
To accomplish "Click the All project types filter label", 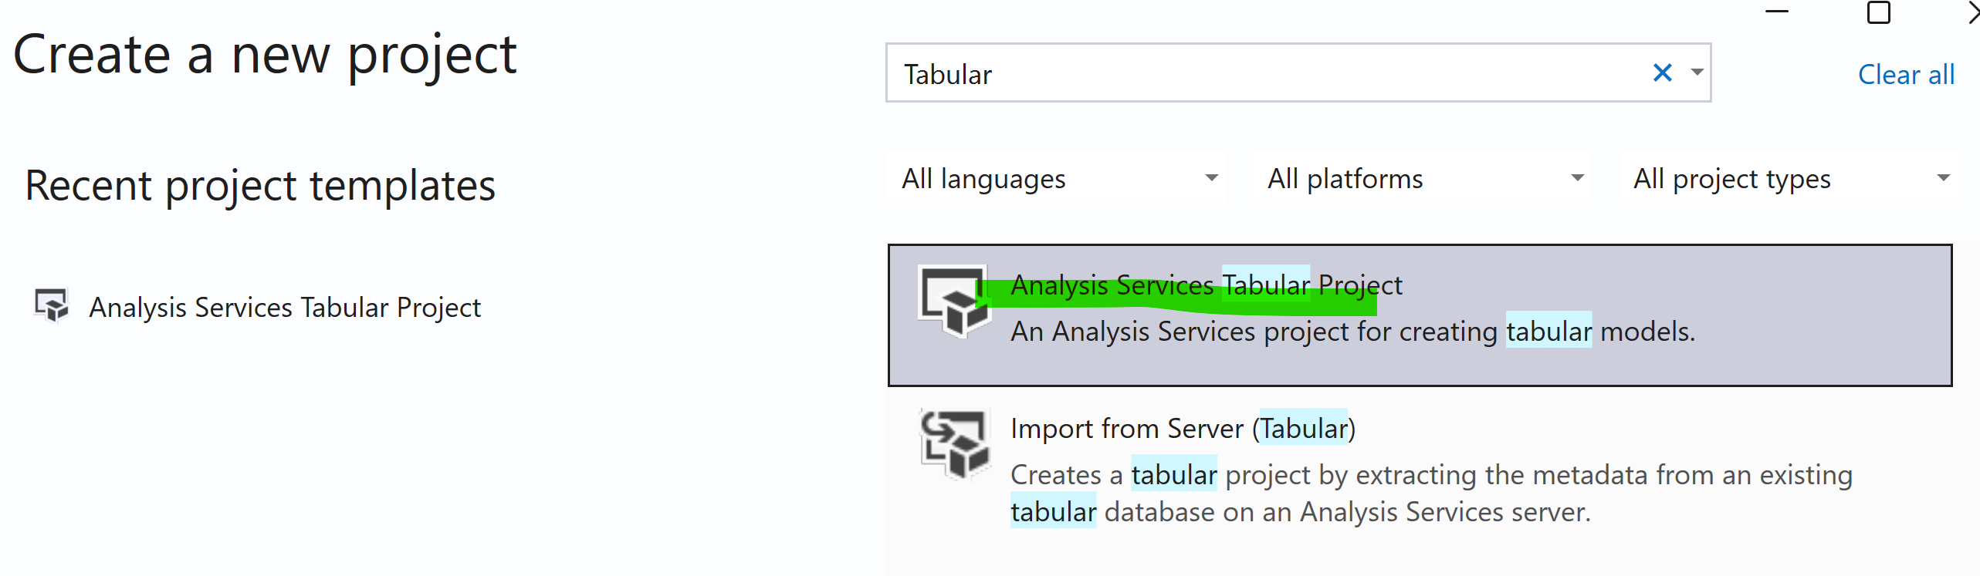I will [1731, 179].
